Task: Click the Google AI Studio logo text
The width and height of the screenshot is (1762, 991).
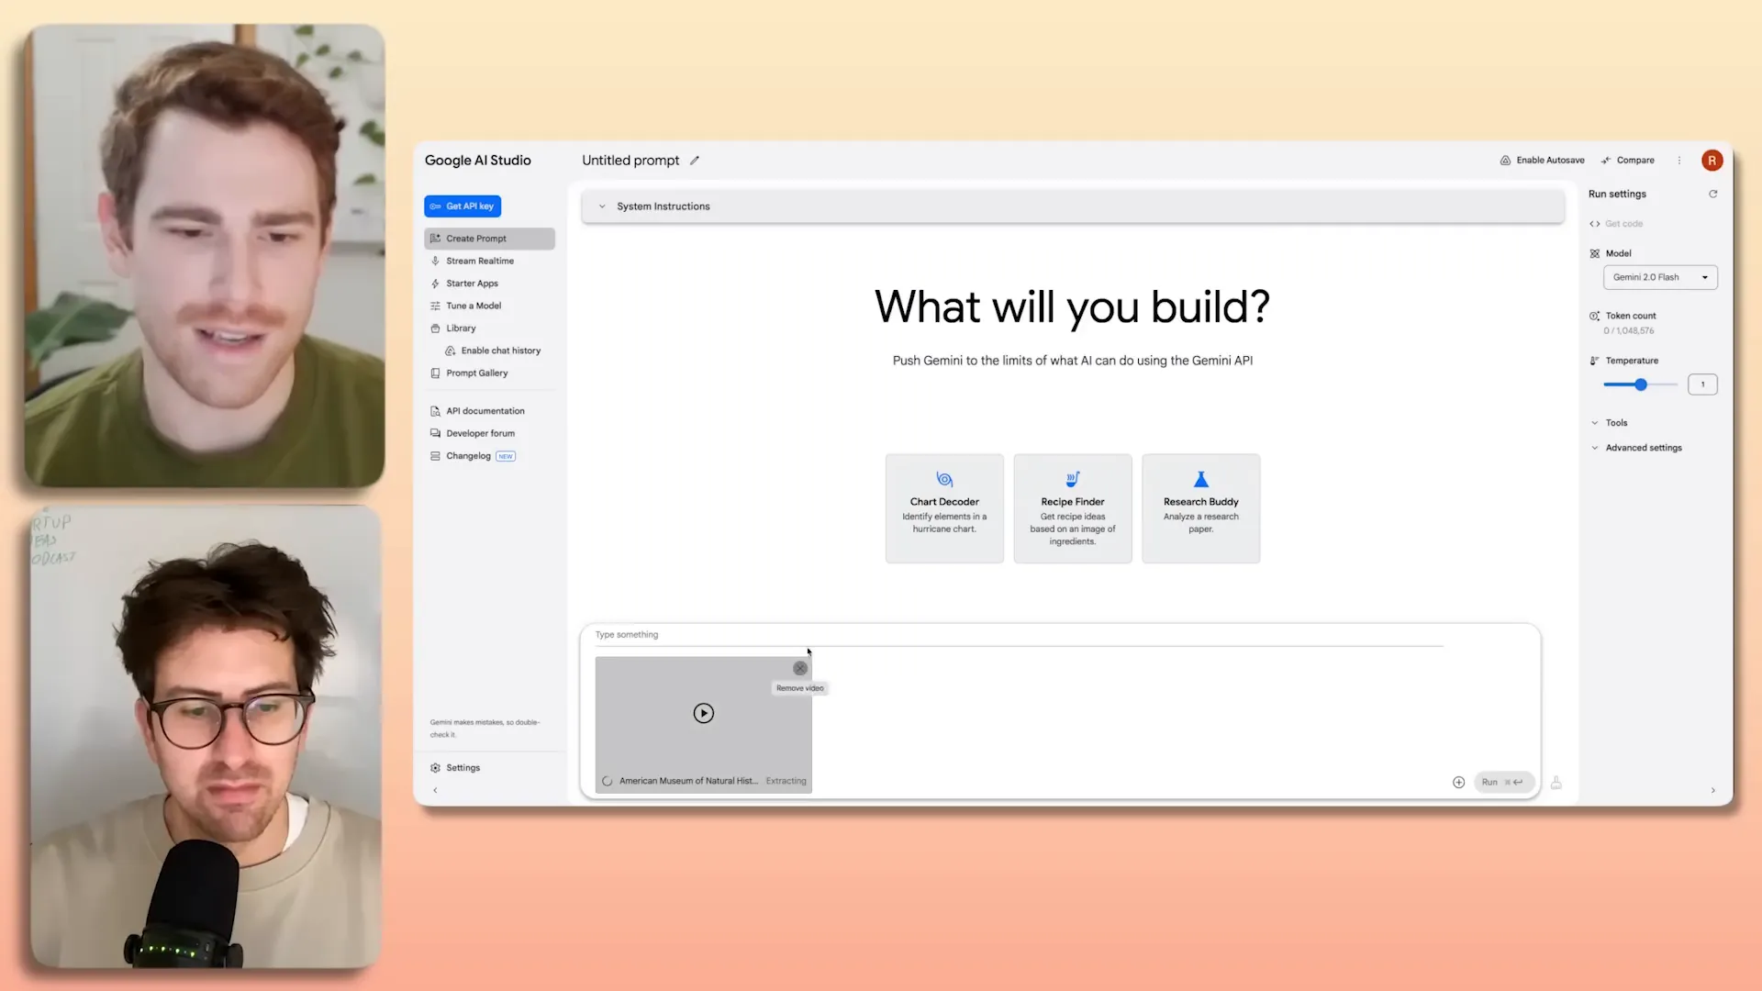Action: (477, 161)
